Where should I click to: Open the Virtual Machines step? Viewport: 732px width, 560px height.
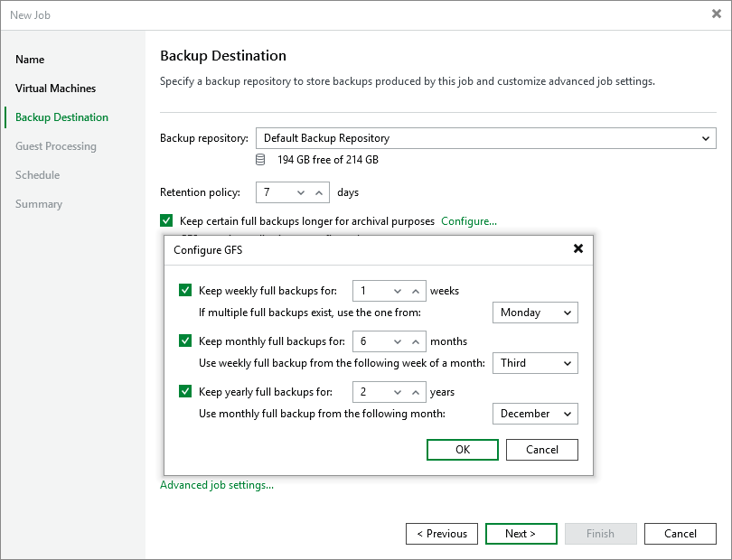tap(56, 89)
